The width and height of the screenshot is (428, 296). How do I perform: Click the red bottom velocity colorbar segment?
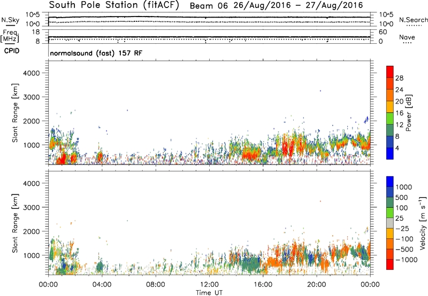tap(390, 264)
